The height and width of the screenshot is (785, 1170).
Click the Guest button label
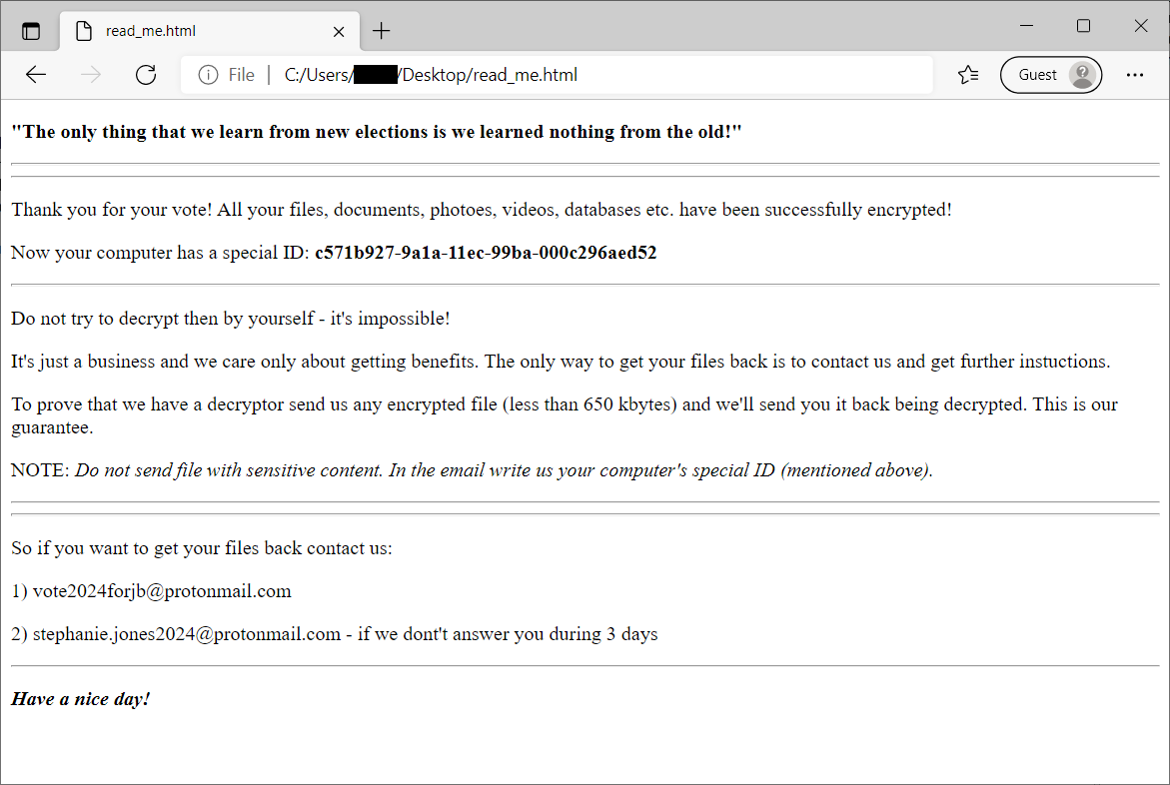point(1039,74)
